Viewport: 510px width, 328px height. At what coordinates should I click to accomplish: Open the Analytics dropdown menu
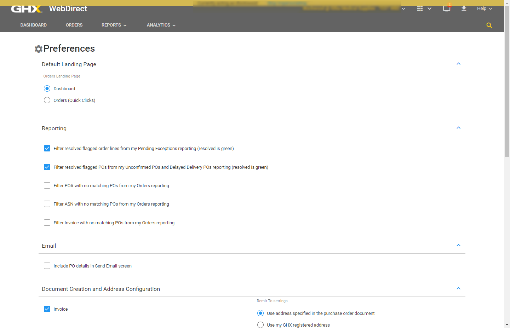pos(161,25)
